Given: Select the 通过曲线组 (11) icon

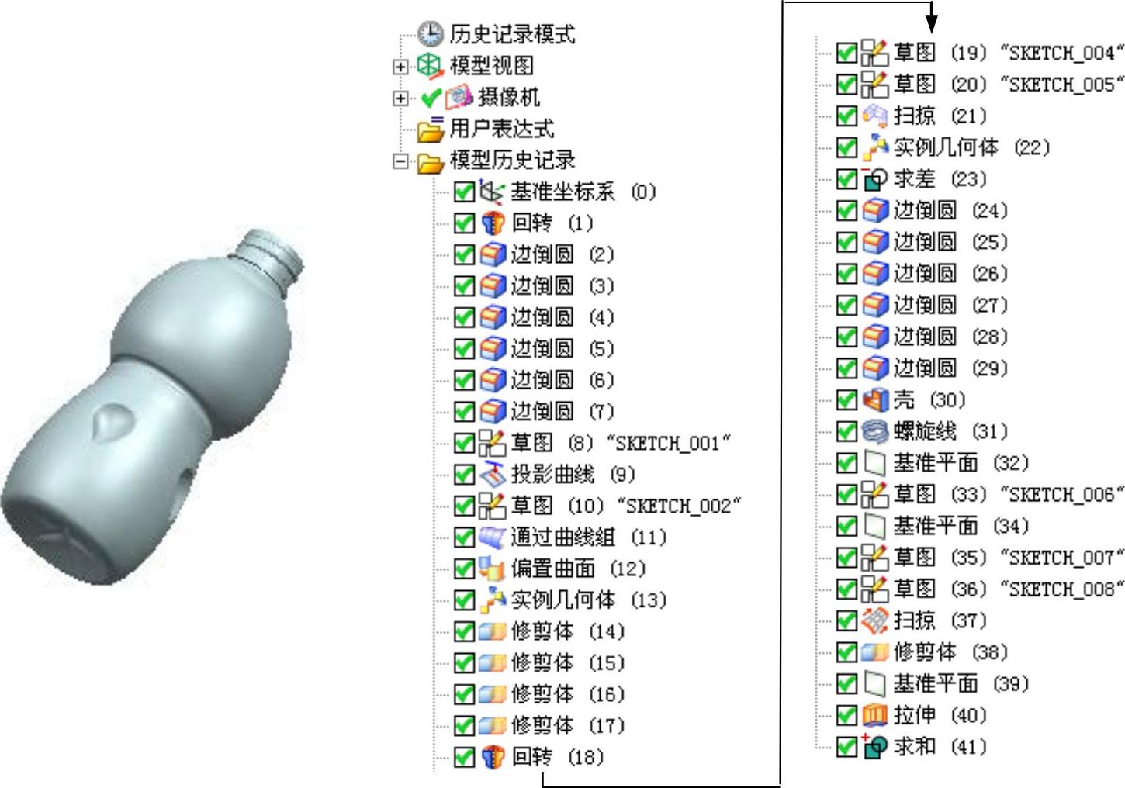Looking at the screenshot, I should click(493, 537).
